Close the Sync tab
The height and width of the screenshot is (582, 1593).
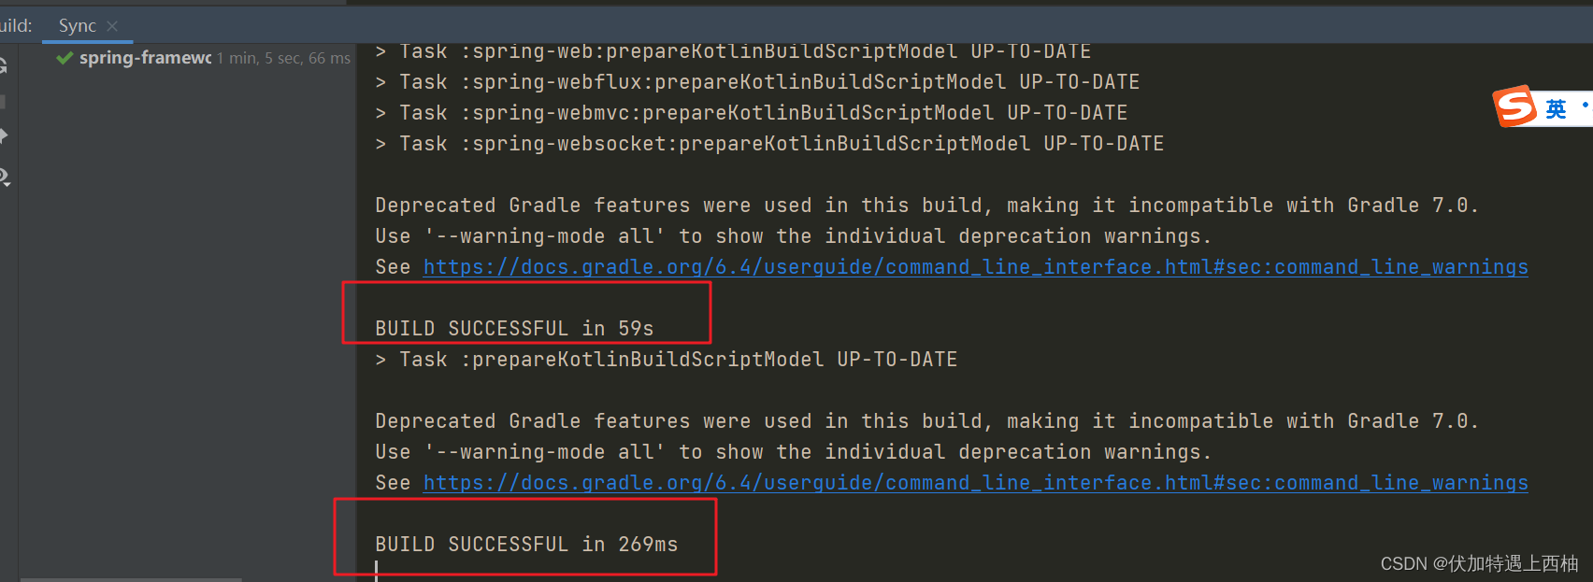[112, 26]
